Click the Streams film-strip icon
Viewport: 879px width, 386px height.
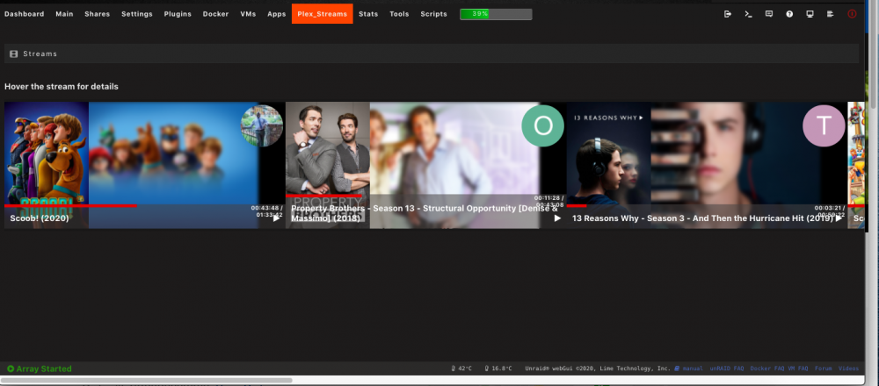coord(14,54)
